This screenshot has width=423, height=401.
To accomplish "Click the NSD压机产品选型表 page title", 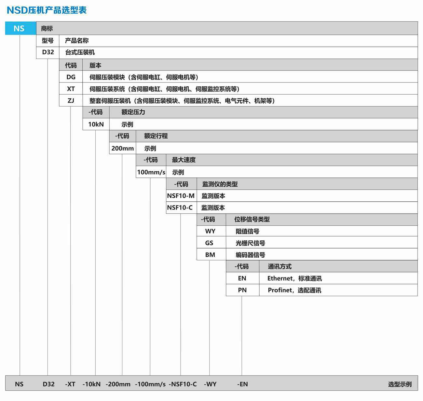I will pyautogui.click(x=47, y=10).
